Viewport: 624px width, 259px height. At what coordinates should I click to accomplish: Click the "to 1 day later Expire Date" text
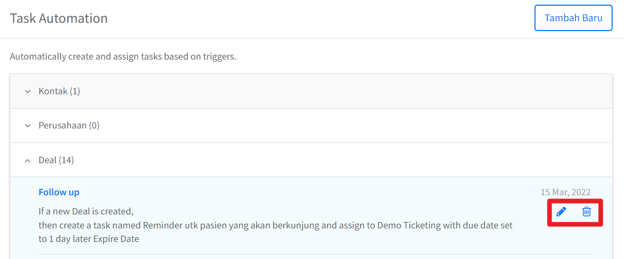point(89,239)
